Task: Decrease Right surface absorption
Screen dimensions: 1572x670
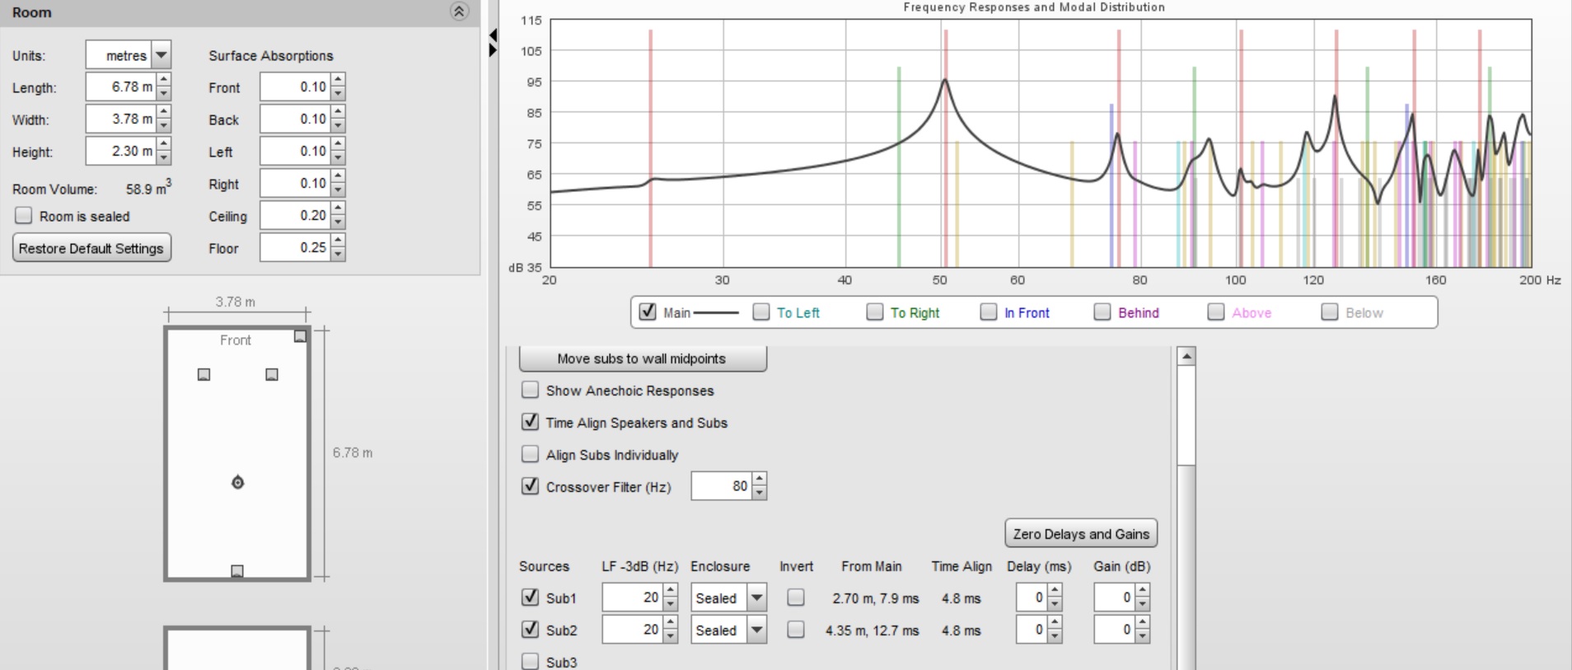Action: [338, 190]
